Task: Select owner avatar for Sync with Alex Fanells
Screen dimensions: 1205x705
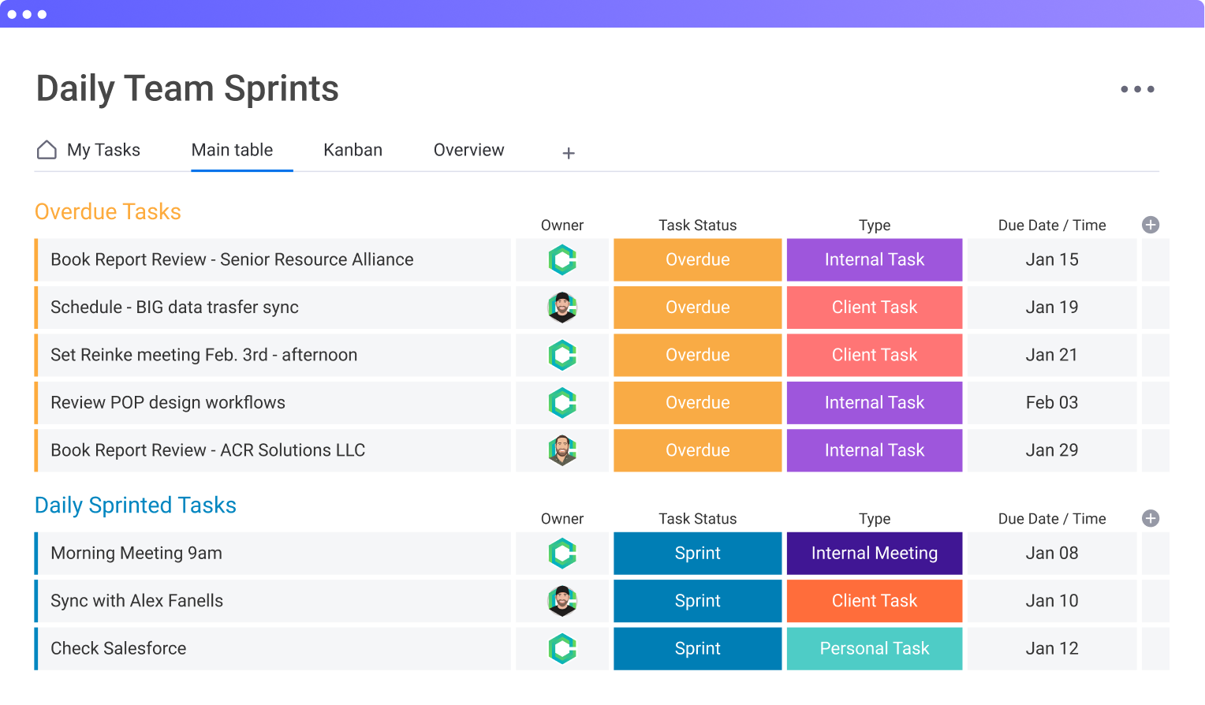Action: click(x=562, y=601)
